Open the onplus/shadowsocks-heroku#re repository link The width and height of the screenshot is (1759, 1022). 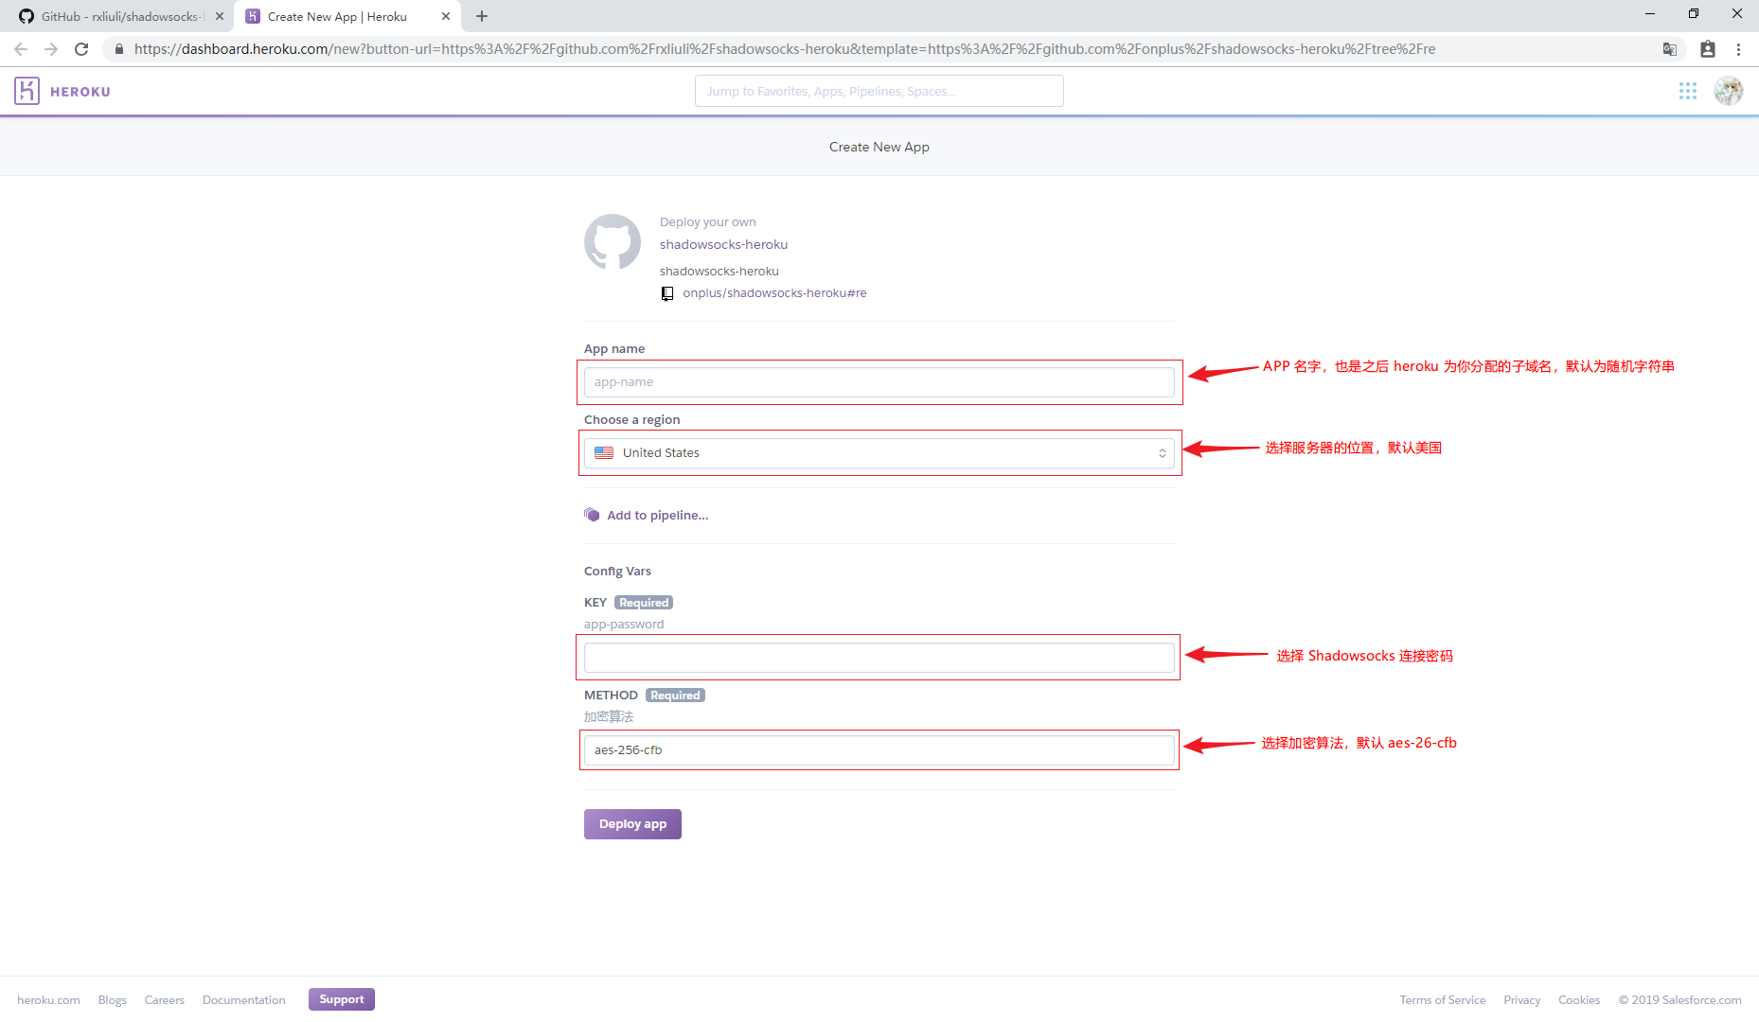[774, 293]
